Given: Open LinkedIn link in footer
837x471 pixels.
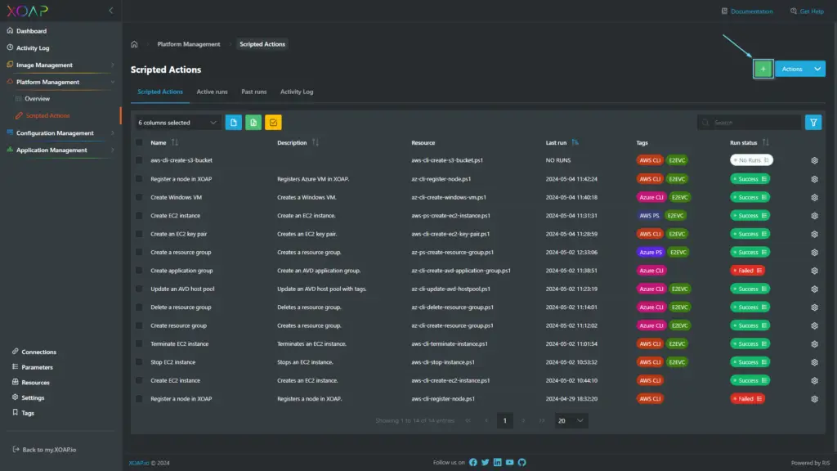Looking at the screenshot, I should 498,463.
